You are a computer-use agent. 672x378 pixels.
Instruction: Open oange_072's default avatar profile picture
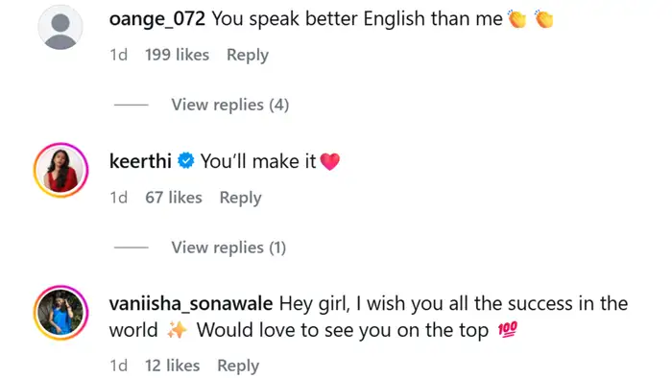point(60,27)
